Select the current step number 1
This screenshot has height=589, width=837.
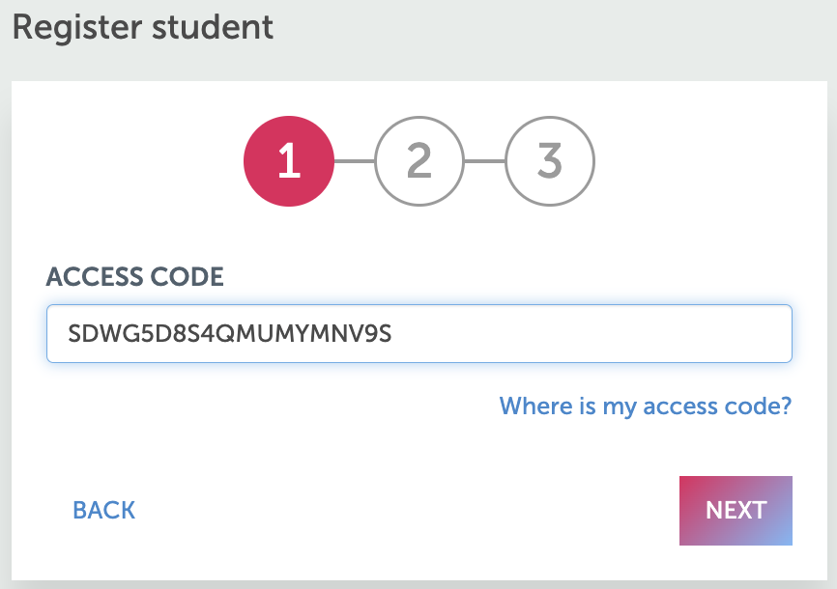point(289,162)
